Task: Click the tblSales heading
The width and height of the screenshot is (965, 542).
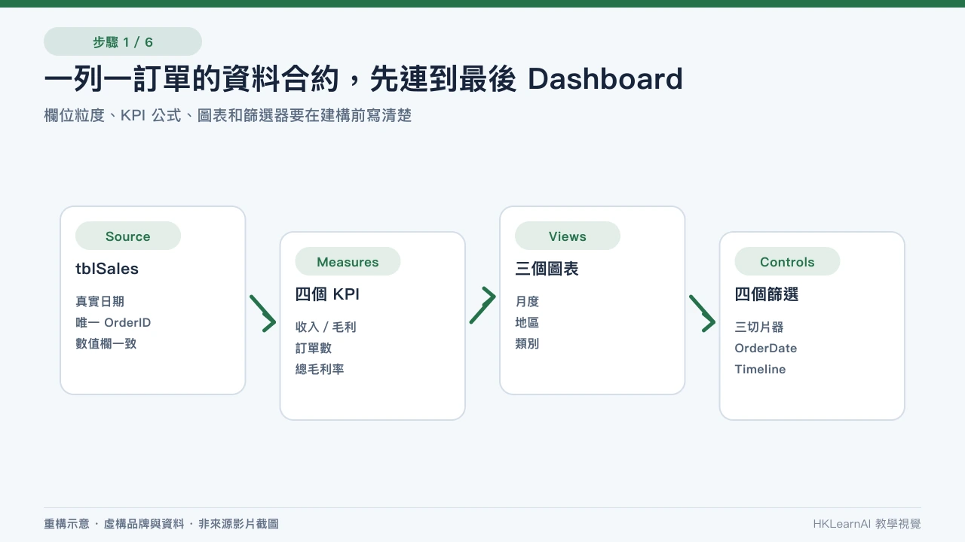Action: tap(107, 269)
